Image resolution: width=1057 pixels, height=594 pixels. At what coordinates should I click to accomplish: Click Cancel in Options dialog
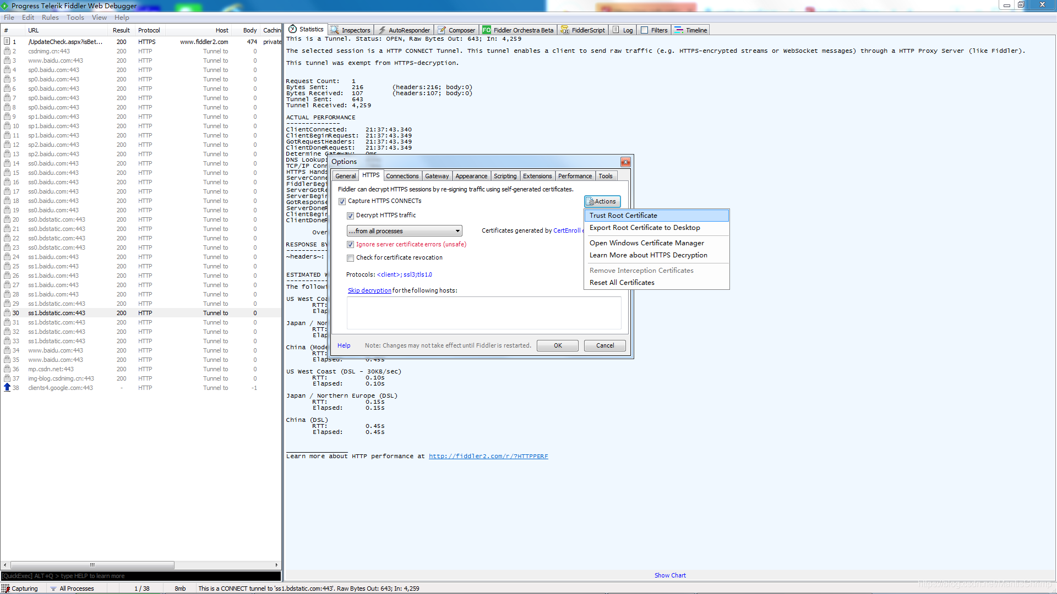pos(605,345)
